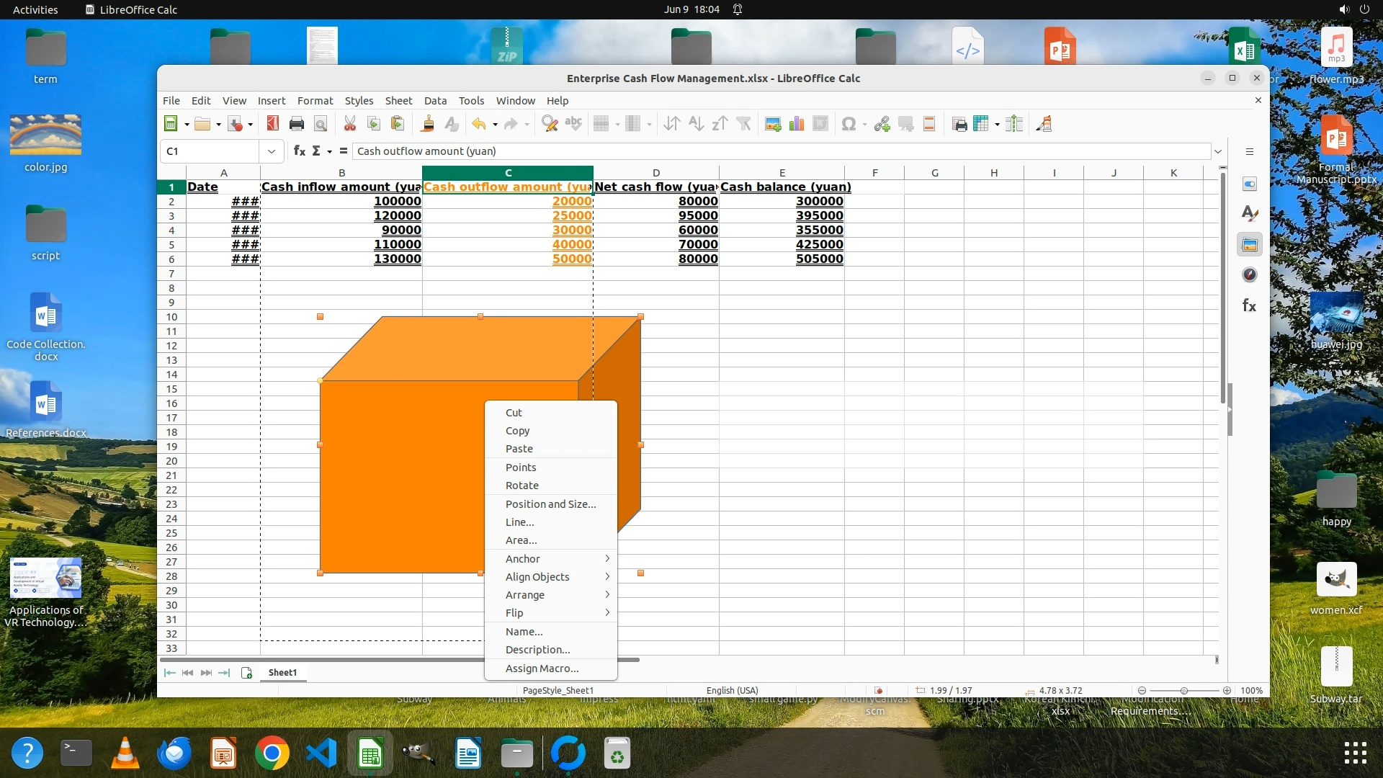Viewport: 1383px width, 778px height.
Task: Click the Clone Formatting paintbrush icon
Action: [x=428, y=124]
